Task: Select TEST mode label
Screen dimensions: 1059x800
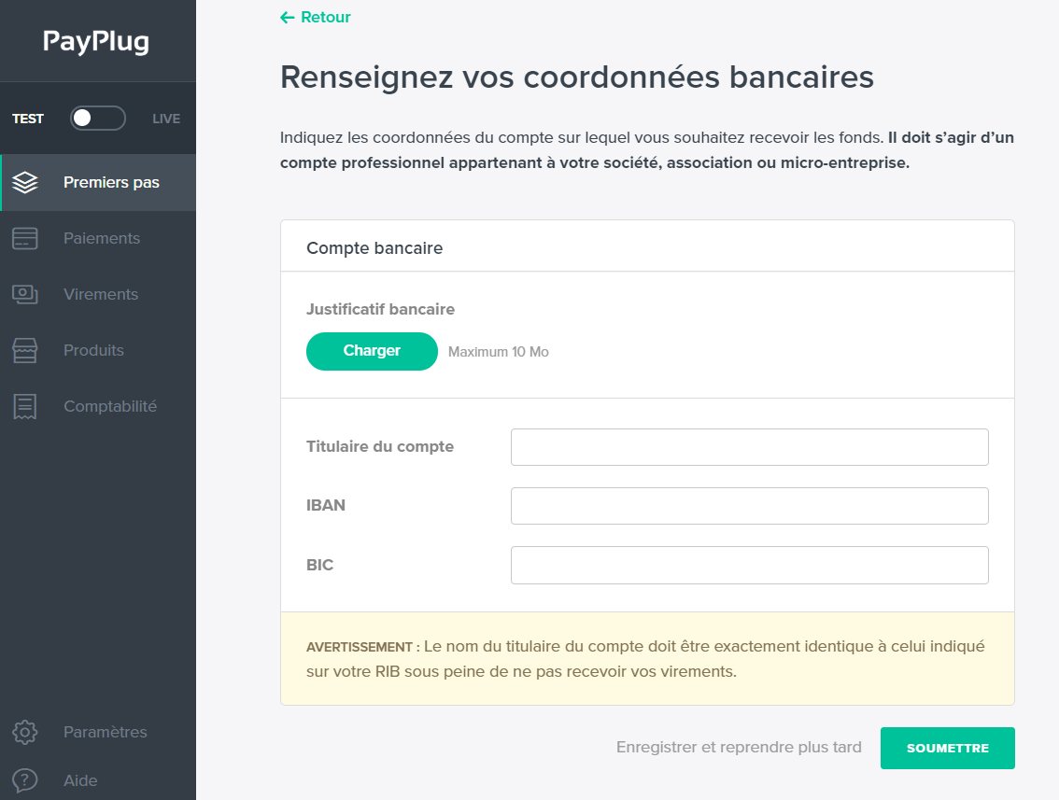Action: (x=28, y=119)
